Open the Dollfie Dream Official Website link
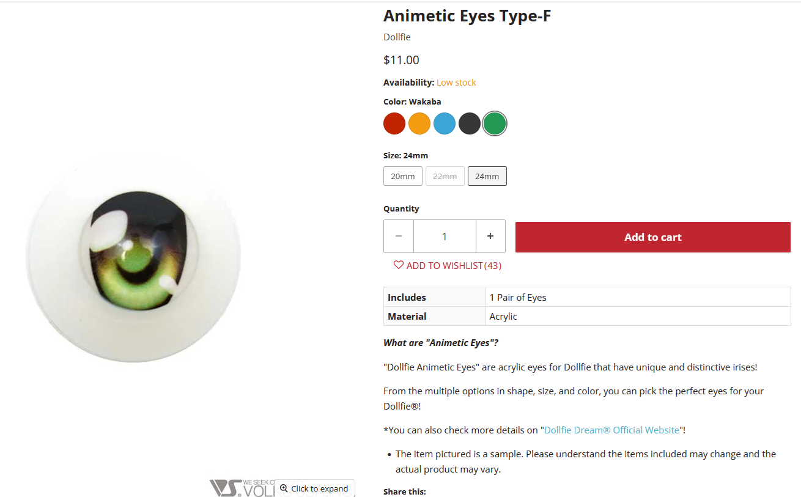 coord(611,430)
